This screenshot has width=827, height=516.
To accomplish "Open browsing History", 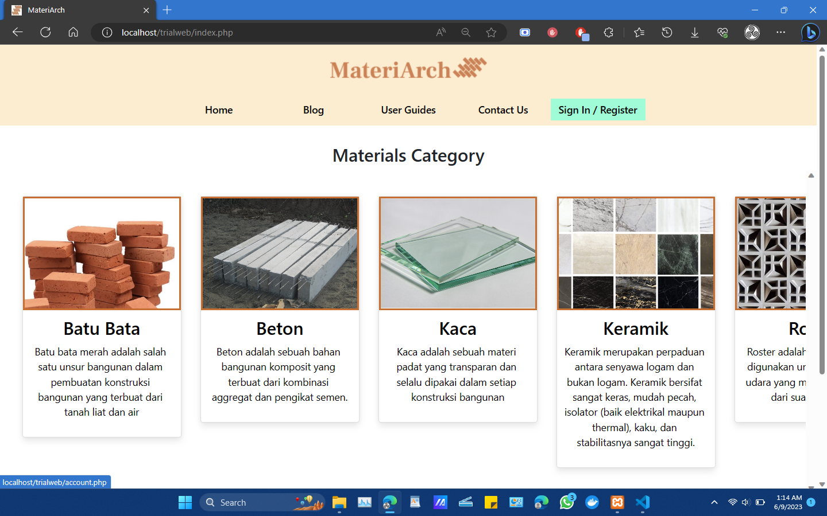I will pyautogui.click(x=666, y=32).
